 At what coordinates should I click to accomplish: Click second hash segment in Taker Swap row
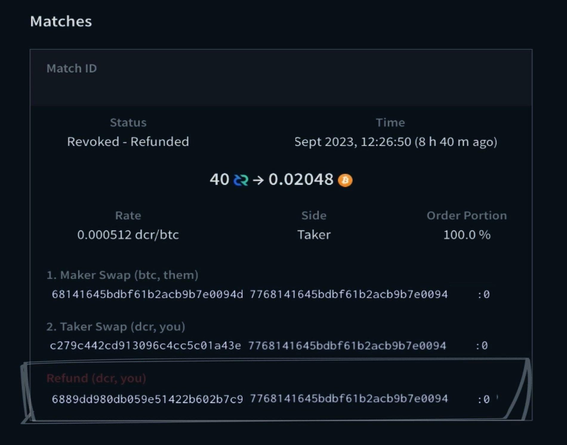pos(347,346)
